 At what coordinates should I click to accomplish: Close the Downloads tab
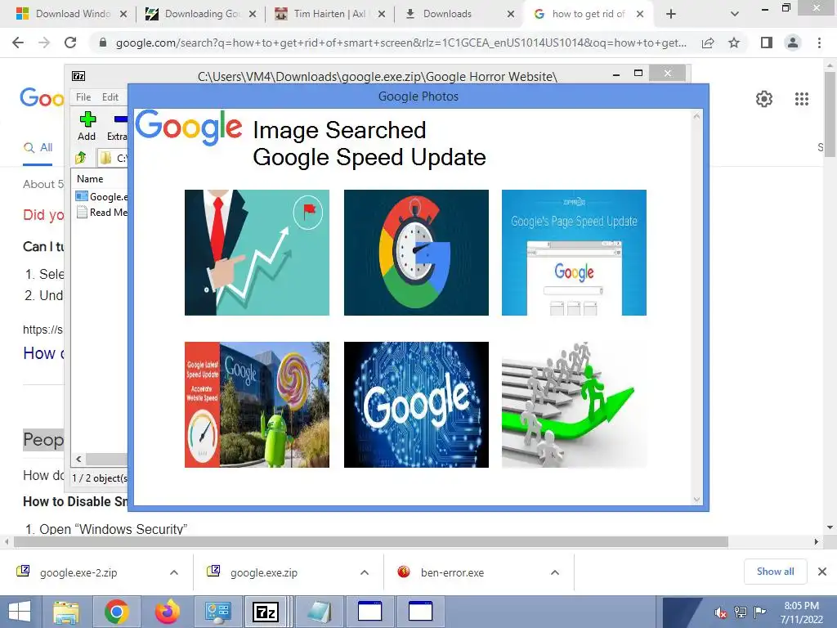click(510, 14)
